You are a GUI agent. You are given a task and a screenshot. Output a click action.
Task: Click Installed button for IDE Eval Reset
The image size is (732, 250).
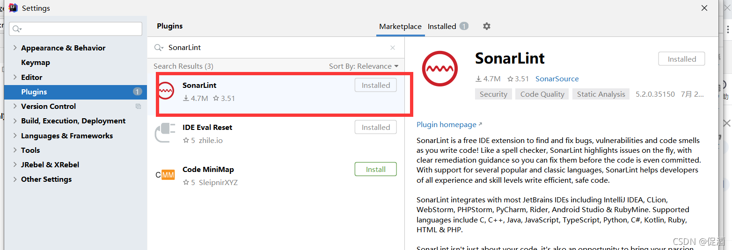tap(376, 127)
